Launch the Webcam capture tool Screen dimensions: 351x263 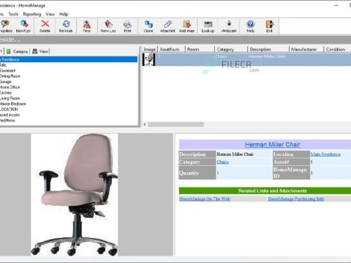[229, 26]
